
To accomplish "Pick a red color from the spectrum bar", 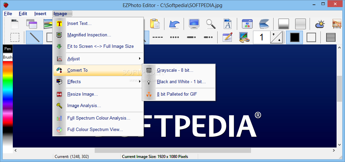I will tap(8, 63).
